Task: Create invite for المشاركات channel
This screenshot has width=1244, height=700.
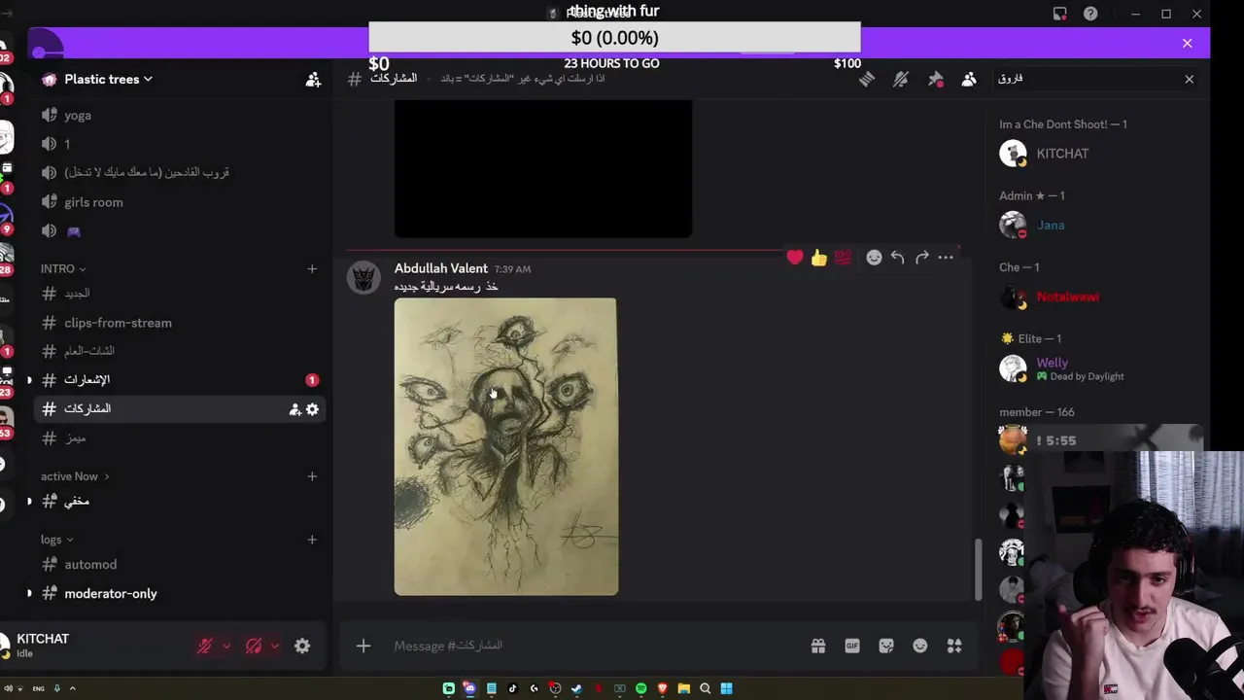Action: (294, 409)
